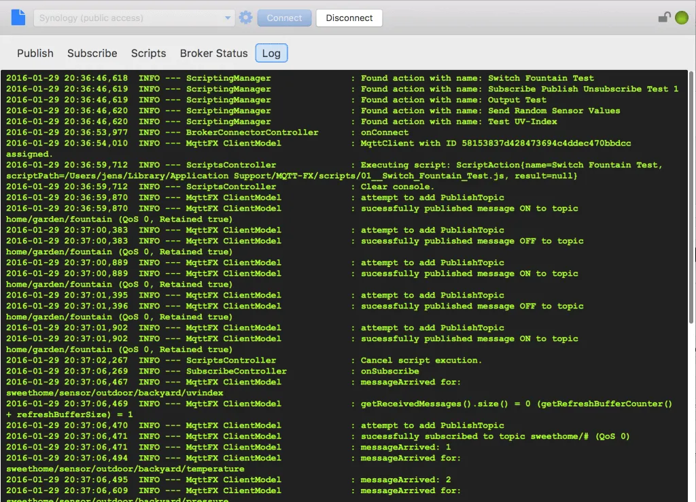Click the 'BrokerConnectorController' source name
The image size is (696, 502).
252,132
